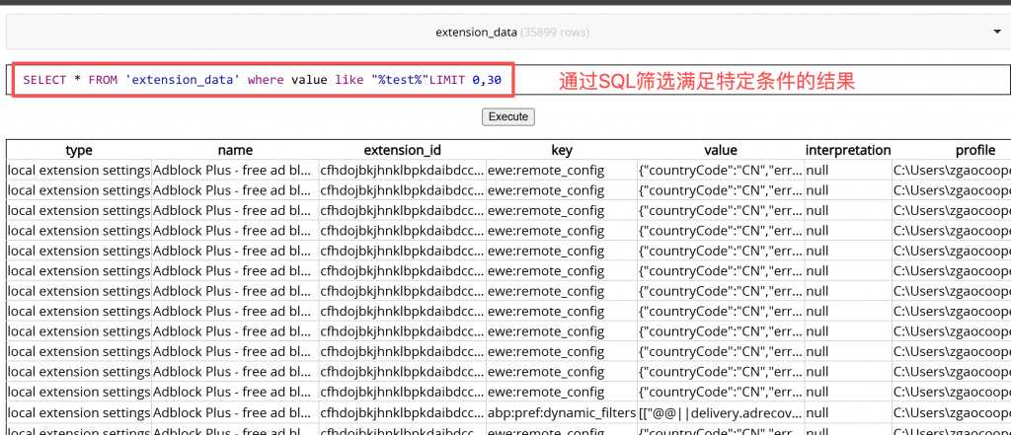Select the abp:pref:dynamic_filters key cell

point(561,413)
